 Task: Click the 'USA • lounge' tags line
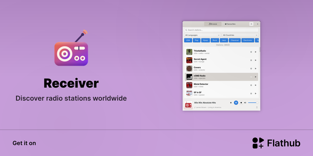tap(199, 62)
